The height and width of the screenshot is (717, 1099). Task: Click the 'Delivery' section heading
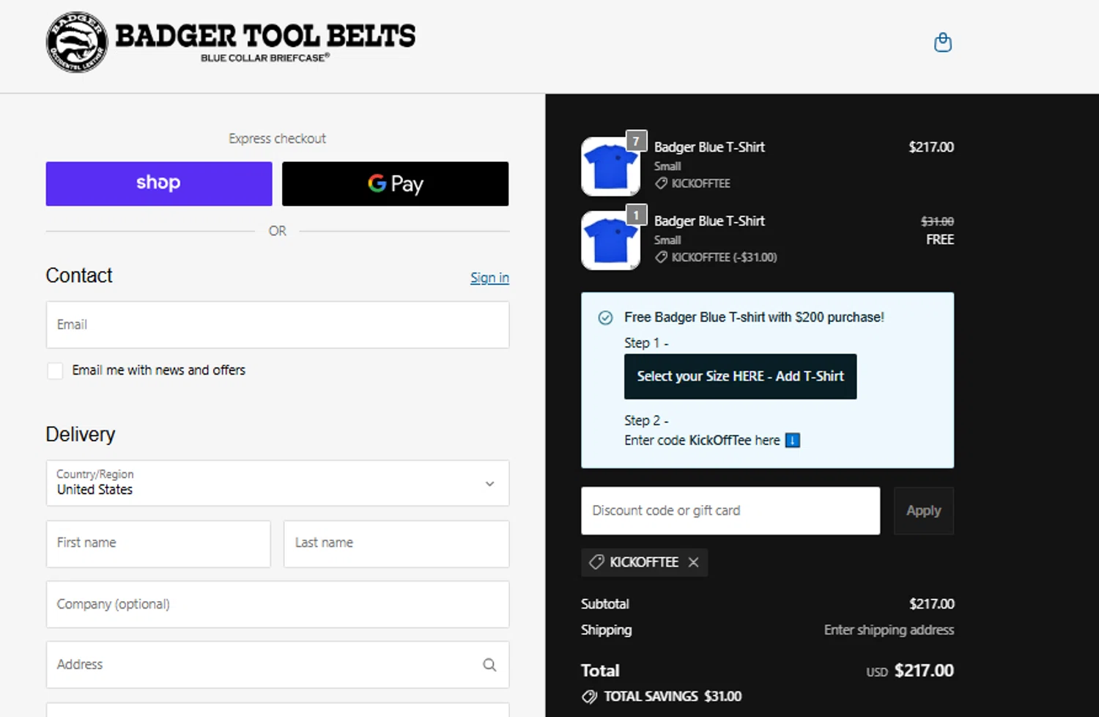point(81,435)
